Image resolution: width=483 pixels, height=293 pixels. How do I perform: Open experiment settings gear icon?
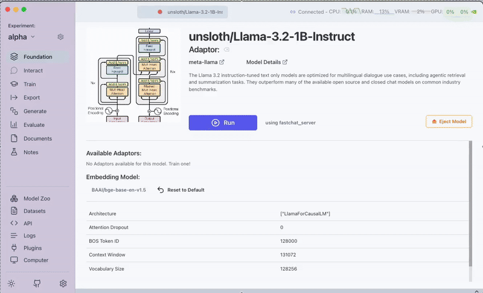tap(61, 37)
